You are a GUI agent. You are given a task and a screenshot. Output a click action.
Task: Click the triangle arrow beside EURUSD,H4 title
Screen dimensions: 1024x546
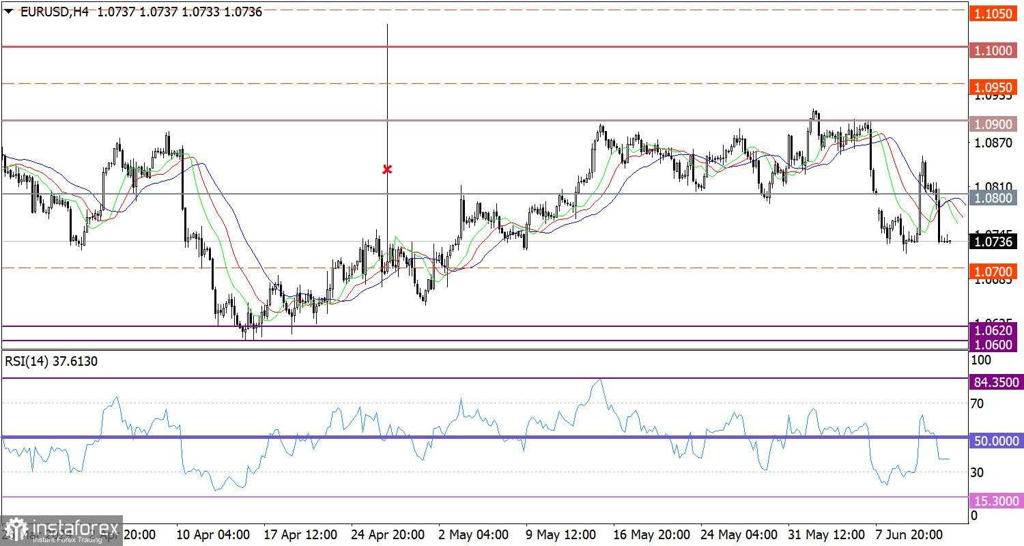pyautogui.click(x=9, y=12)
